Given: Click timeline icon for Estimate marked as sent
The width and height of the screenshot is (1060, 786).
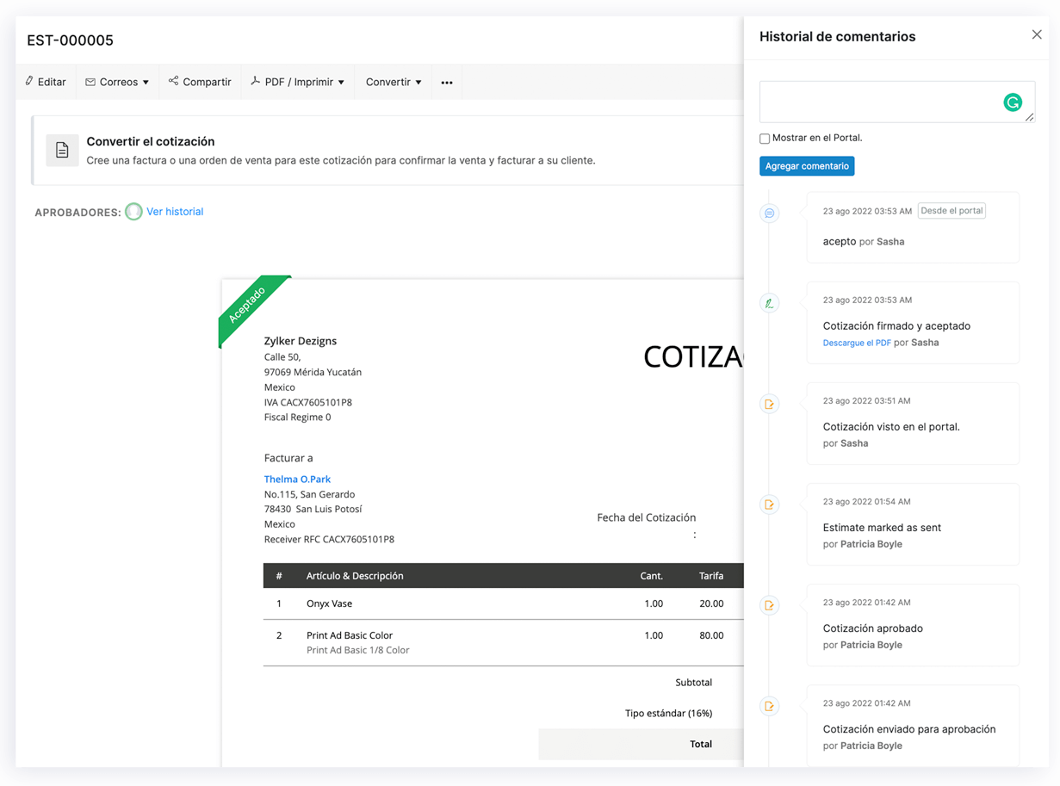Looking at the screenshot, I should (770, 504).
